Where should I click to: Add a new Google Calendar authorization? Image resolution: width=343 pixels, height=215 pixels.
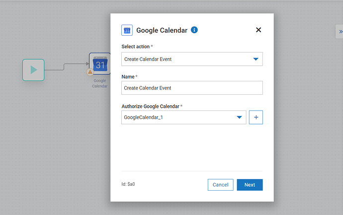pos(256,117)
